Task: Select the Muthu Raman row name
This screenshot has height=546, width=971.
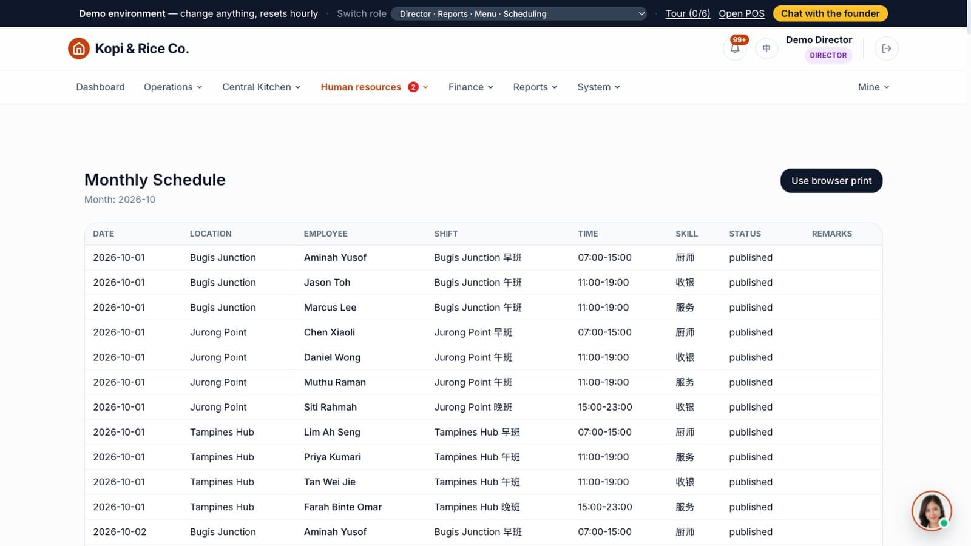Action: pos(335,382)
